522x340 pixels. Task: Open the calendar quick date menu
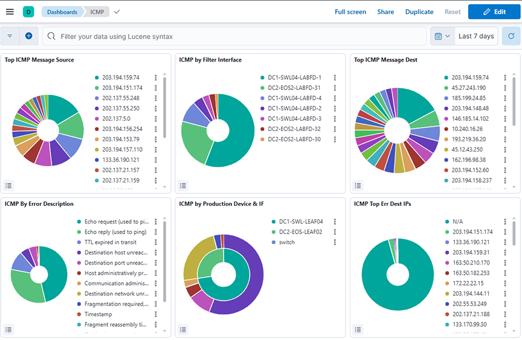click(x=442, y=36)
